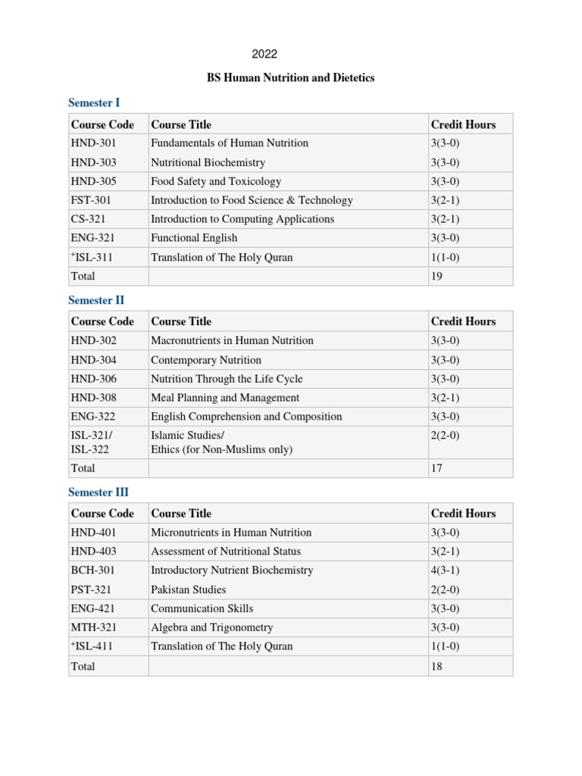Click Introductory Nutrient Biochemistry course title
The image size is (582, 776).
coord(232,570)
